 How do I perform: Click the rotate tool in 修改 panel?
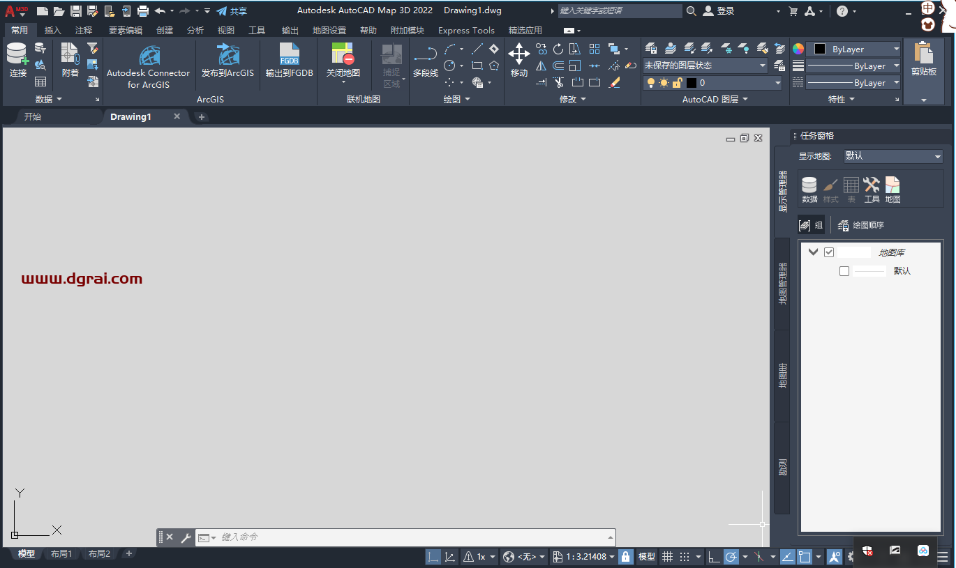pyautogui.click(x=558, y=49)
